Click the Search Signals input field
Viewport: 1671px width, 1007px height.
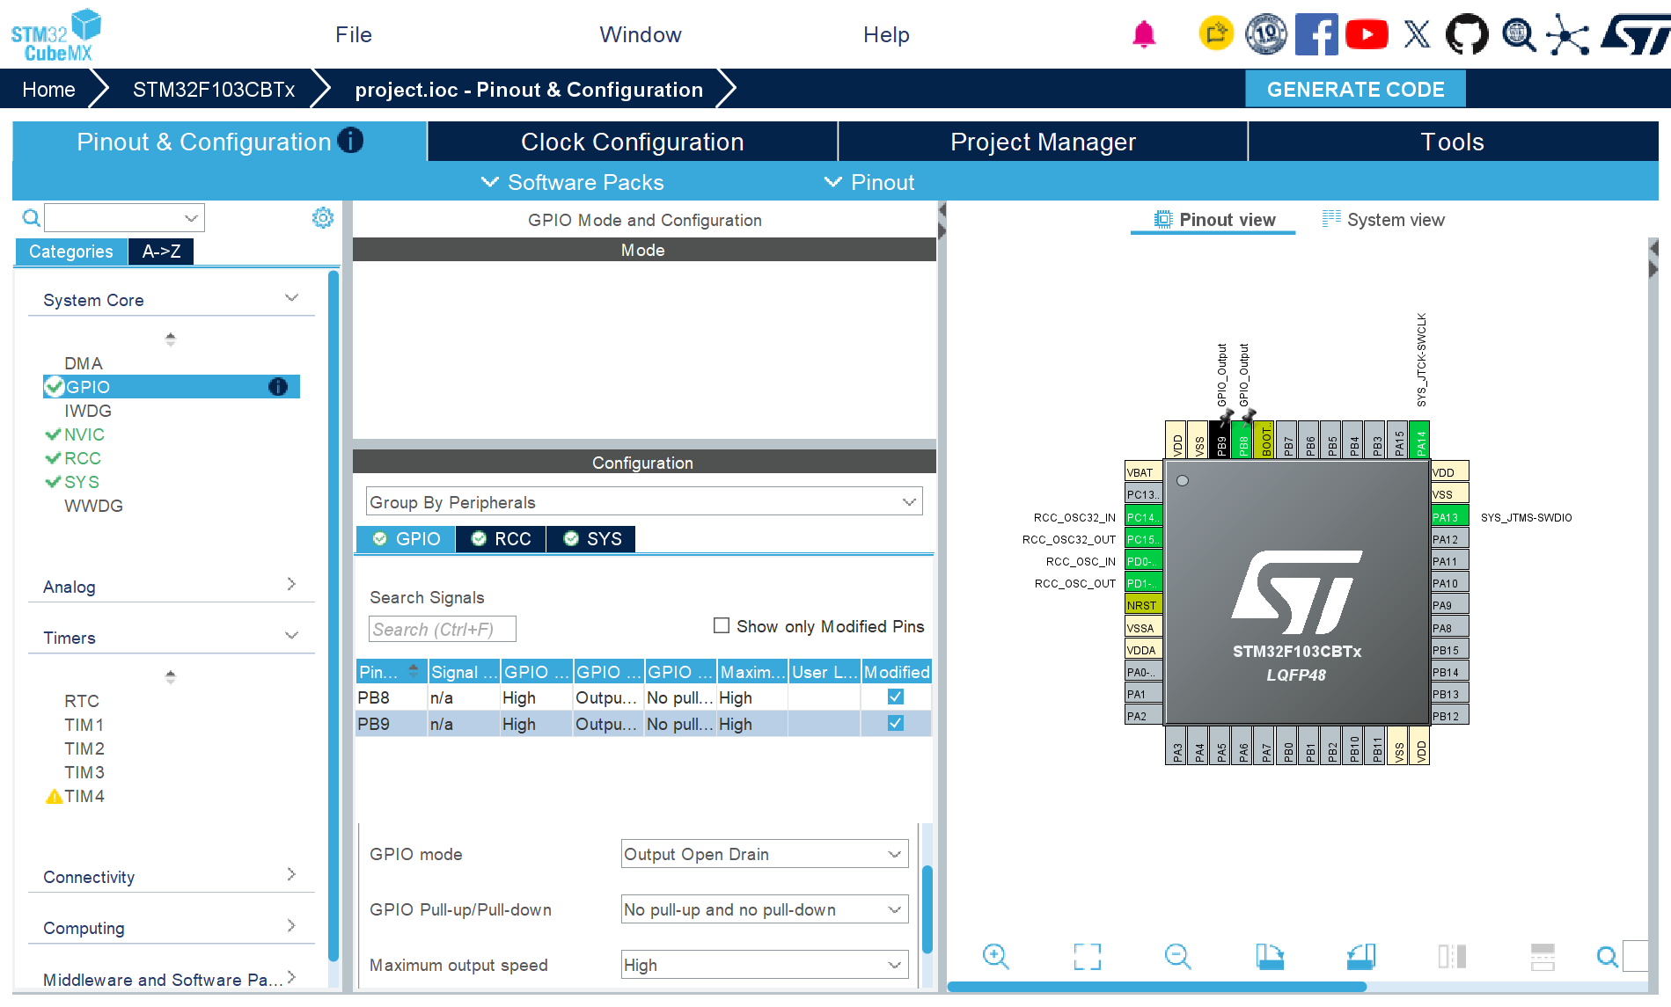tap(442, 629)
